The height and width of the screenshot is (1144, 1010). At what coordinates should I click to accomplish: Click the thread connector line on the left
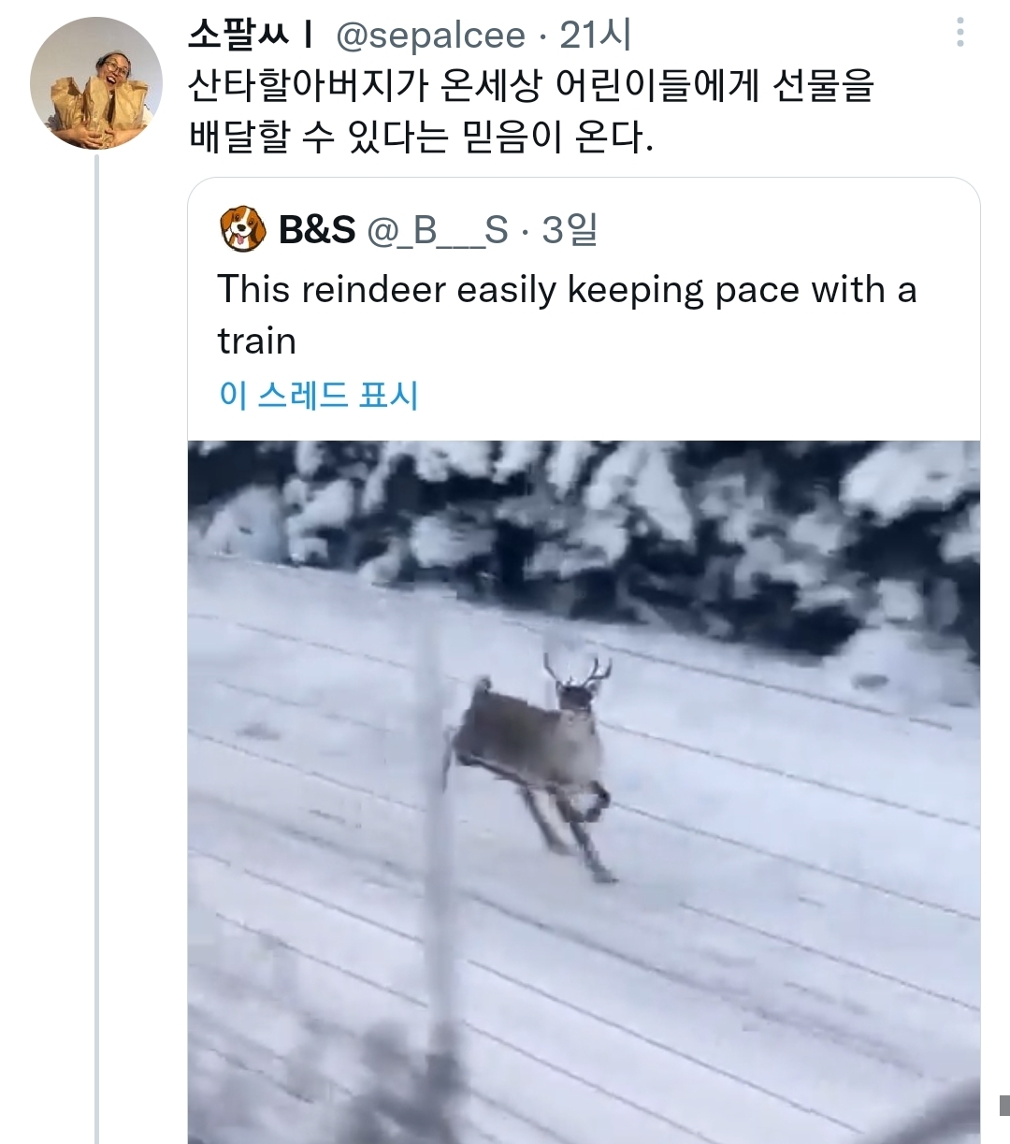pyautogui.click(x=96, y=561)
